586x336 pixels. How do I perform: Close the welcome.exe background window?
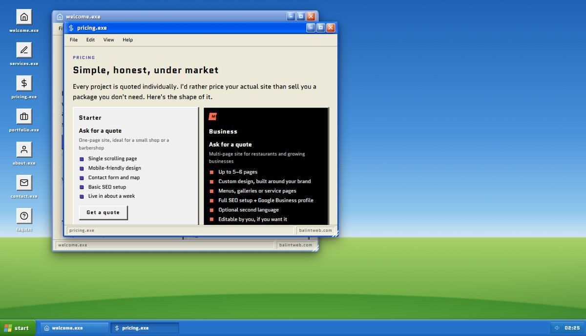(x=311, y=17)
